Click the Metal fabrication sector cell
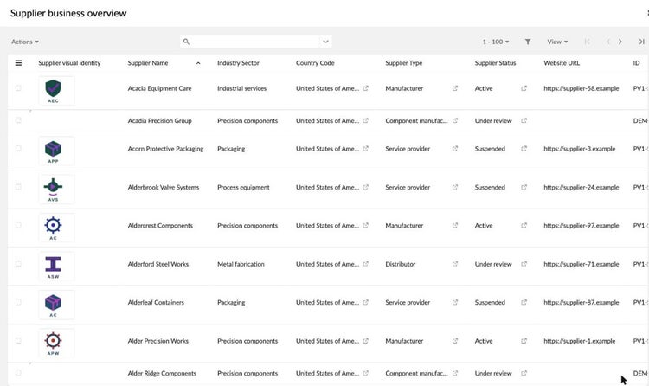Viewport: 649px width, 386px height. 241,264
